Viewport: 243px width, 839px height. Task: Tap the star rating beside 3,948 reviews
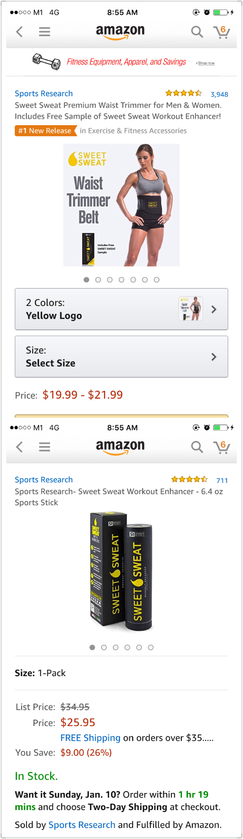(x=184, y=93)
